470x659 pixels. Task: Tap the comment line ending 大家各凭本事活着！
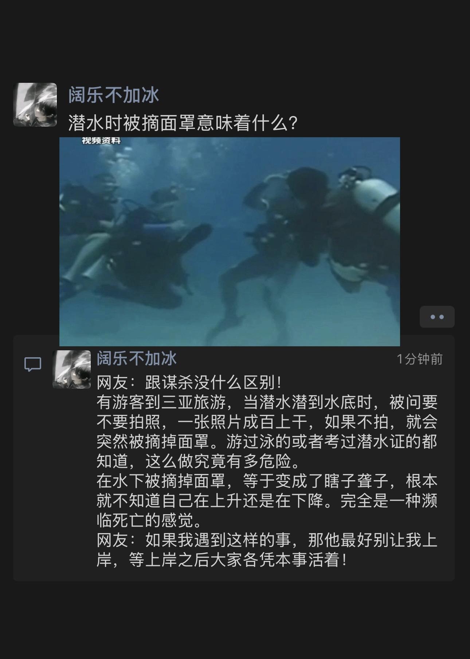(222, 560)
